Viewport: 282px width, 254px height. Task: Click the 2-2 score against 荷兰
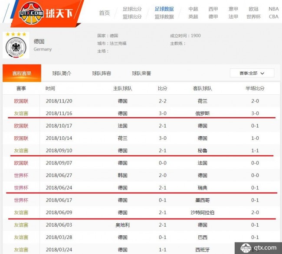163,101
